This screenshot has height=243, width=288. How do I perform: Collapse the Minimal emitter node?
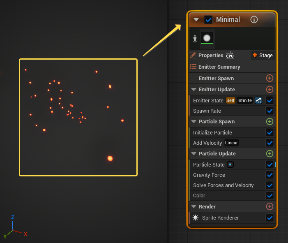tap(196, 19)
